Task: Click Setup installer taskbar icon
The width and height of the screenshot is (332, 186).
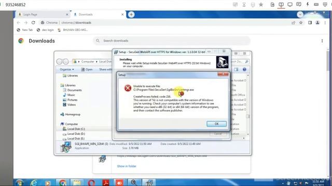Action: tap(149, 182)
